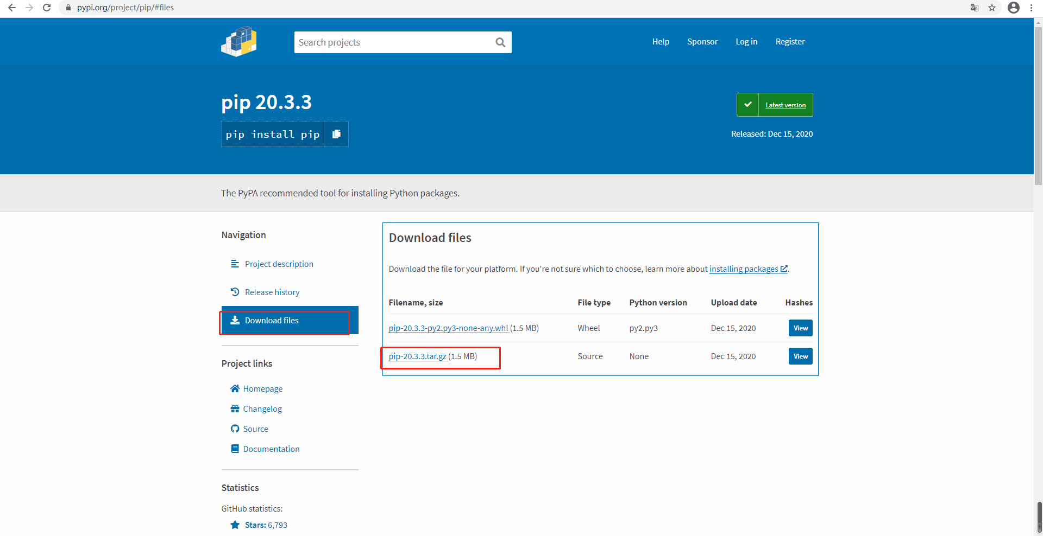
Task: Select Download files navigation tab
Action: (x=290, y=320)
